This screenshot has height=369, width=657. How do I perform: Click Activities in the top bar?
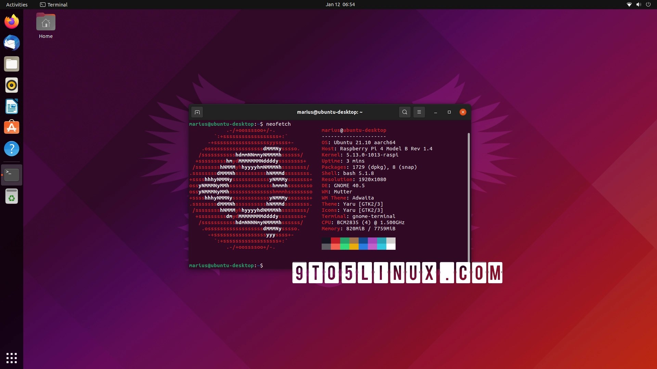17,4
